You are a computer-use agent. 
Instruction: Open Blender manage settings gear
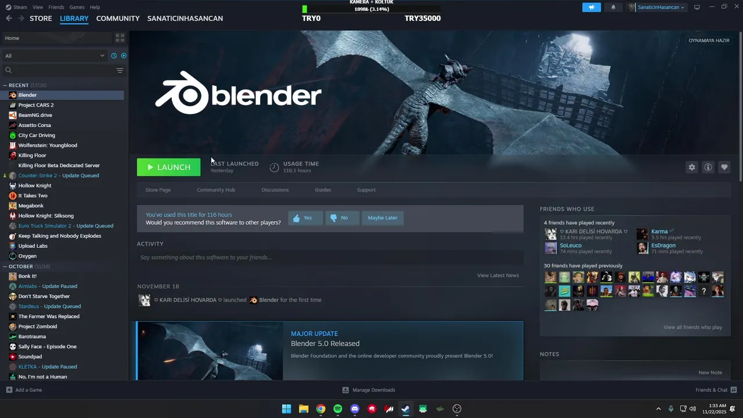[691, 167]
